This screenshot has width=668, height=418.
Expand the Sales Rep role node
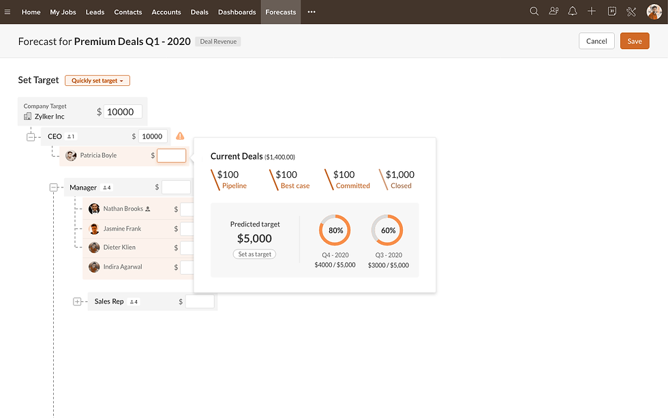[x=77, y=301]
